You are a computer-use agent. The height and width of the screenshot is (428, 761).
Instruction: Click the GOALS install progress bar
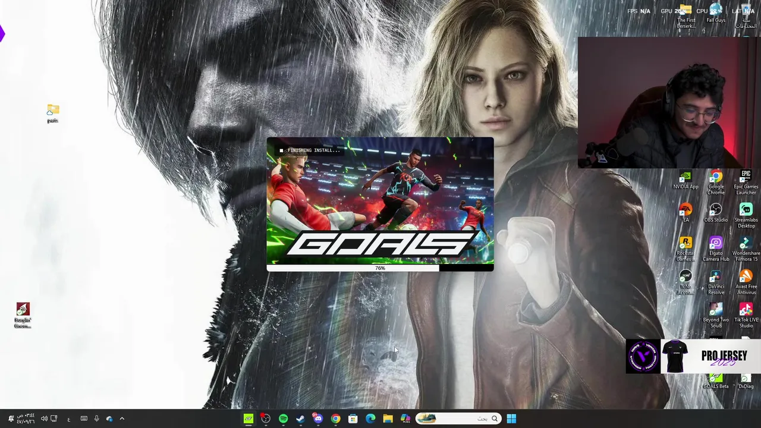click(380, 268)
